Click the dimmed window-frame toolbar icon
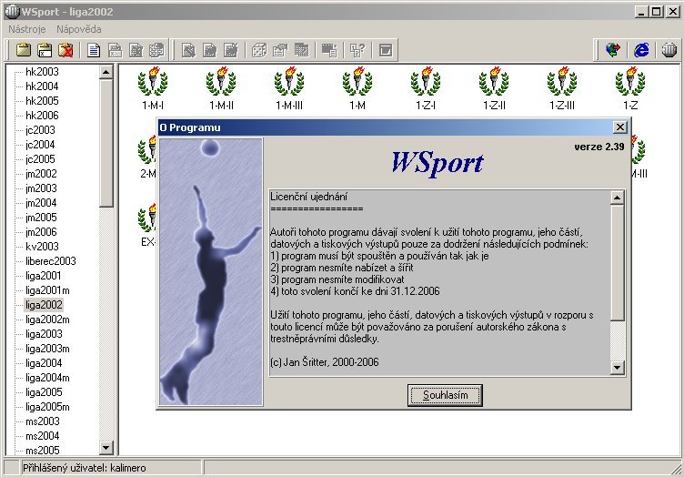This screenshot has width=684, height=477. 386,50
